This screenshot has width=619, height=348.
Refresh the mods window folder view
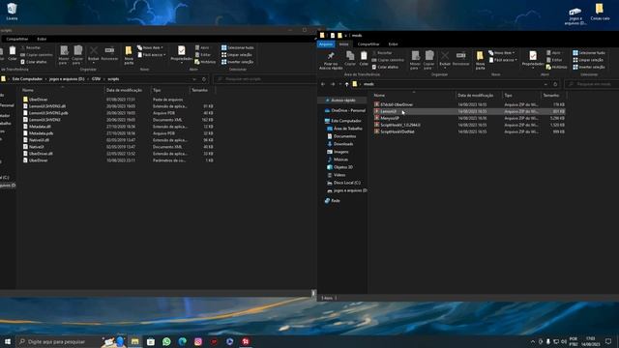point(555,84)
